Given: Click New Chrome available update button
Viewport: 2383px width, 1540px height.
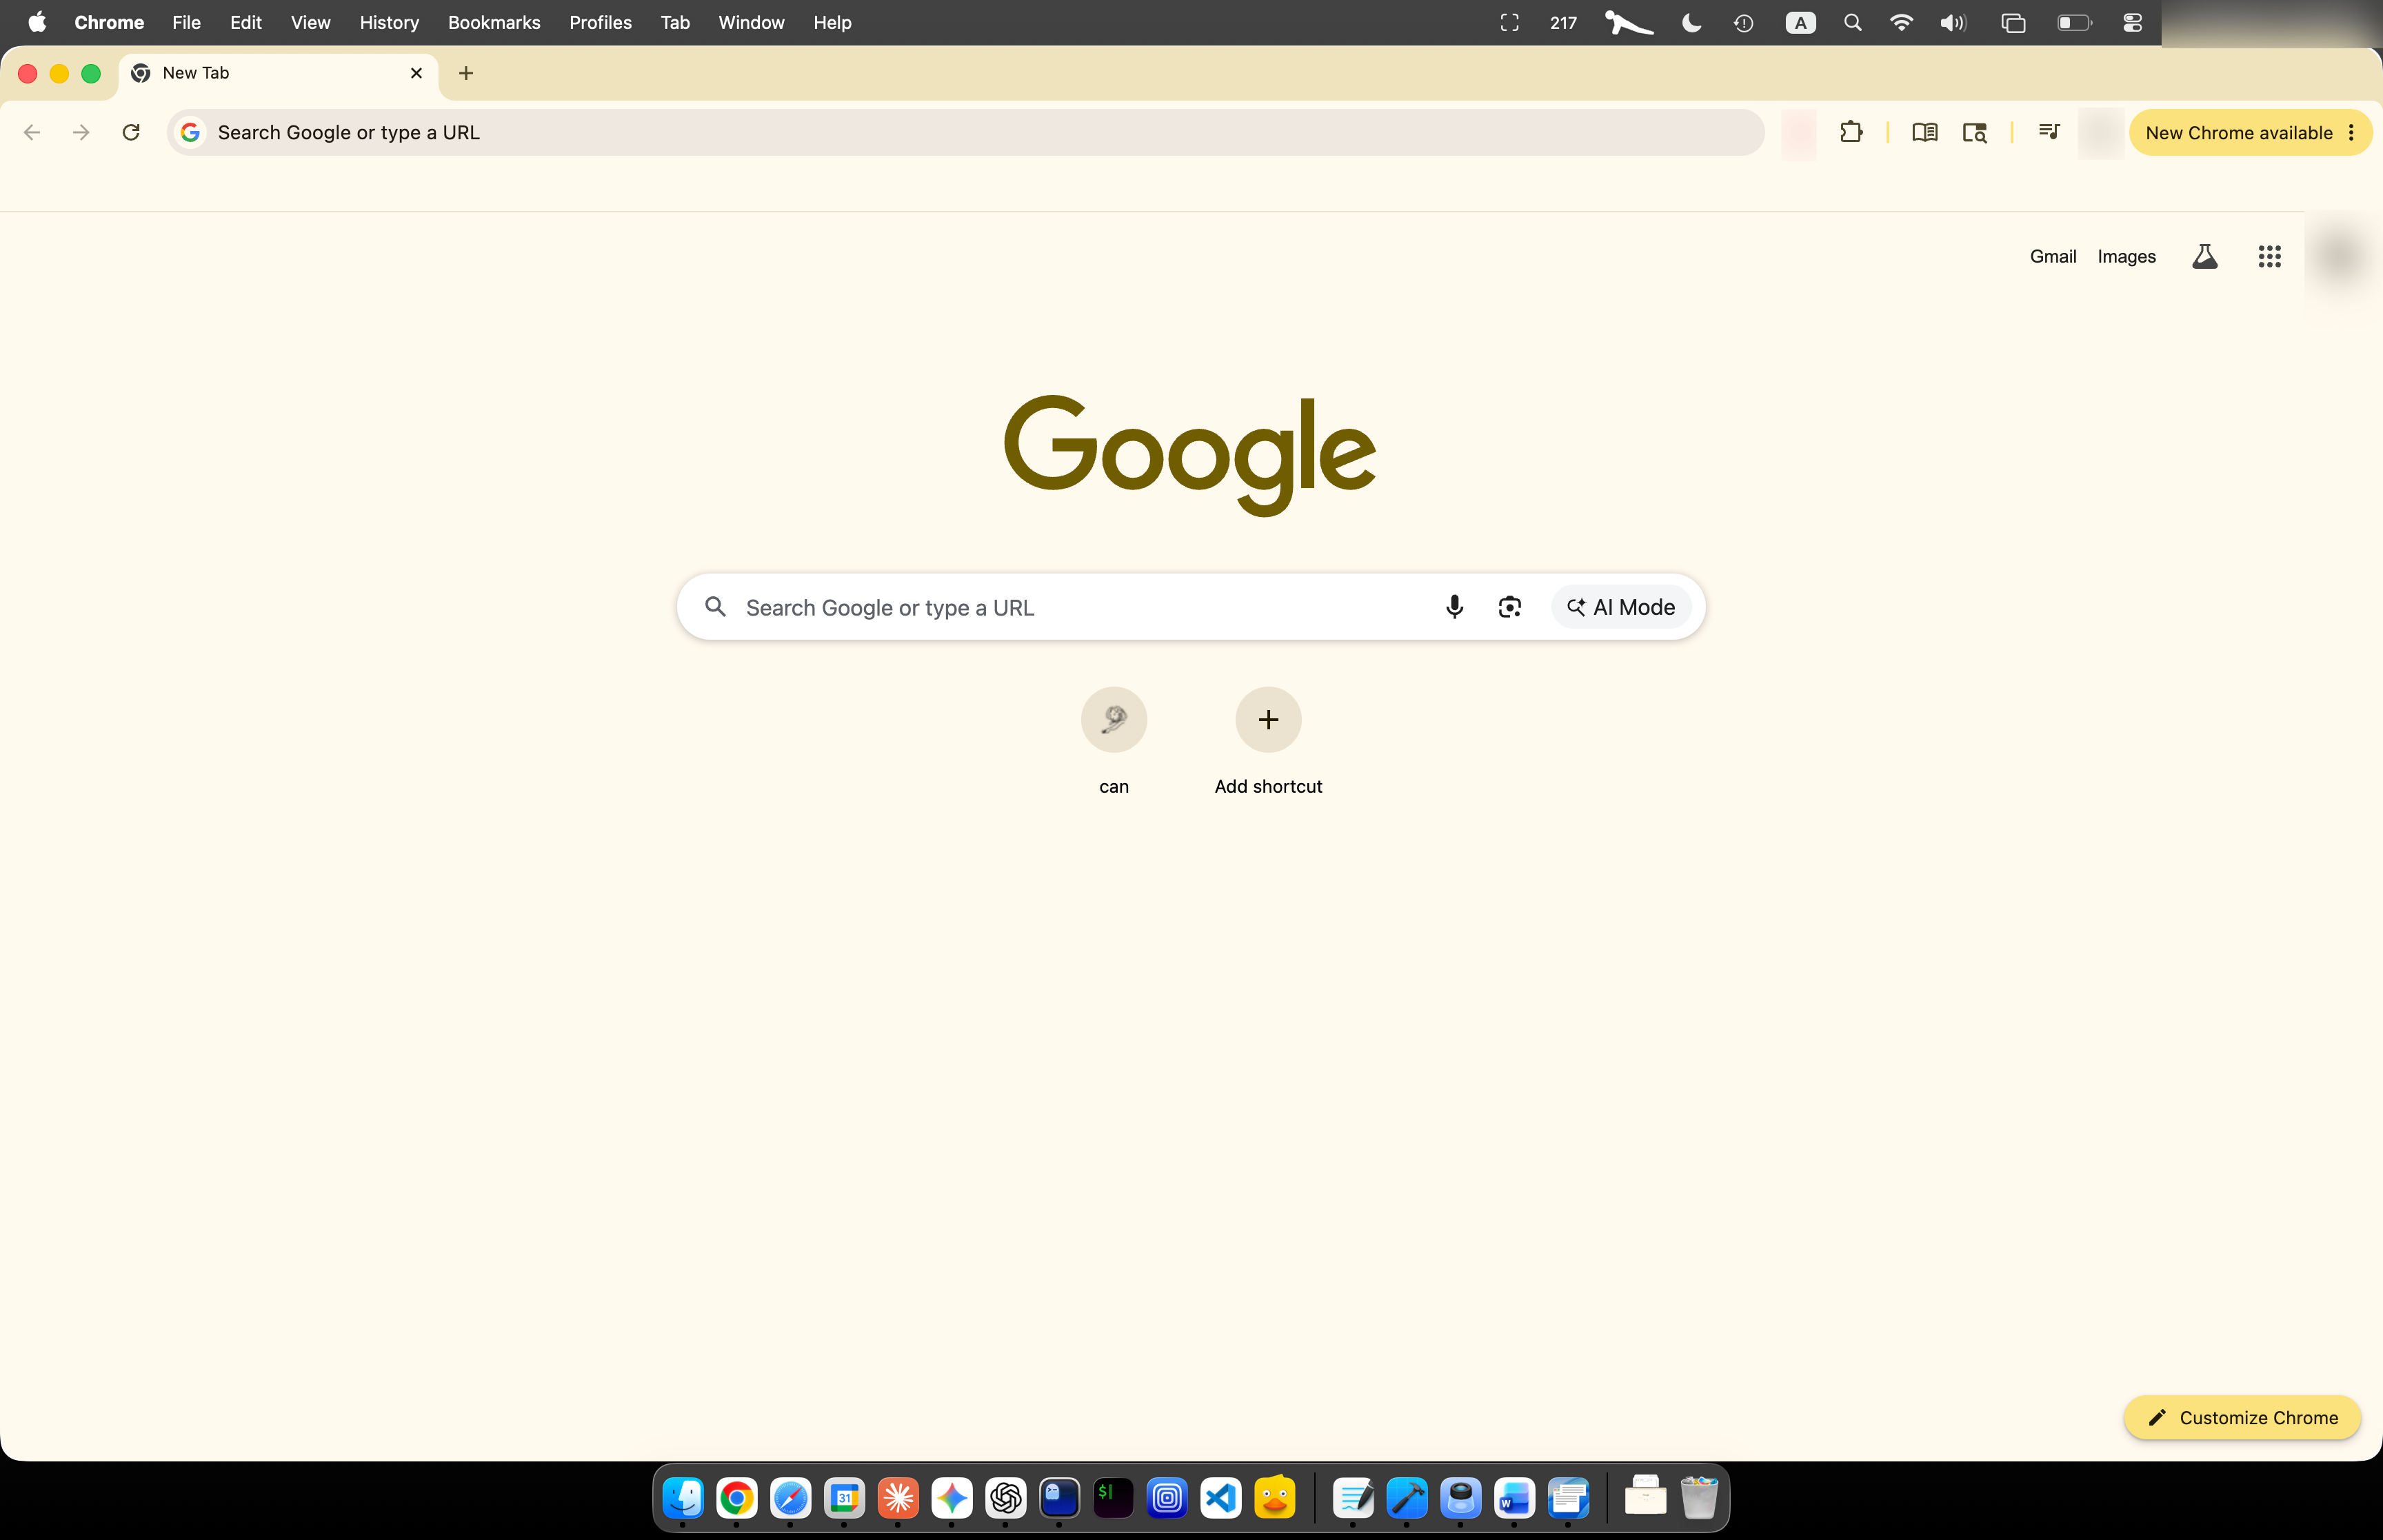Looking at the screenshot, I should pos(2238,132).
